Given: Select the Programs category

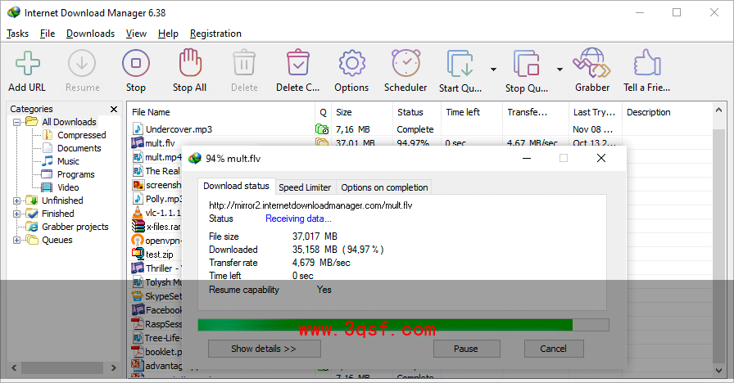Looking at the screenshot, I should [x=76, y=174].
